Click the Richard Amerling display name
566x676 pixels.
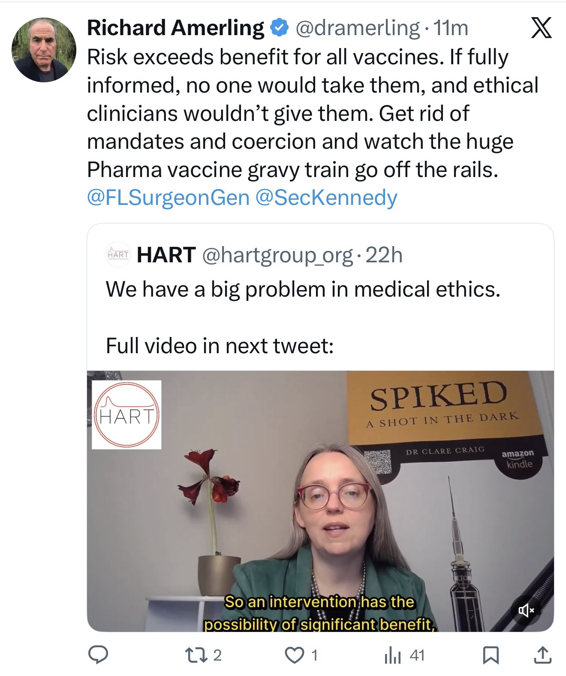click(175, 28)
